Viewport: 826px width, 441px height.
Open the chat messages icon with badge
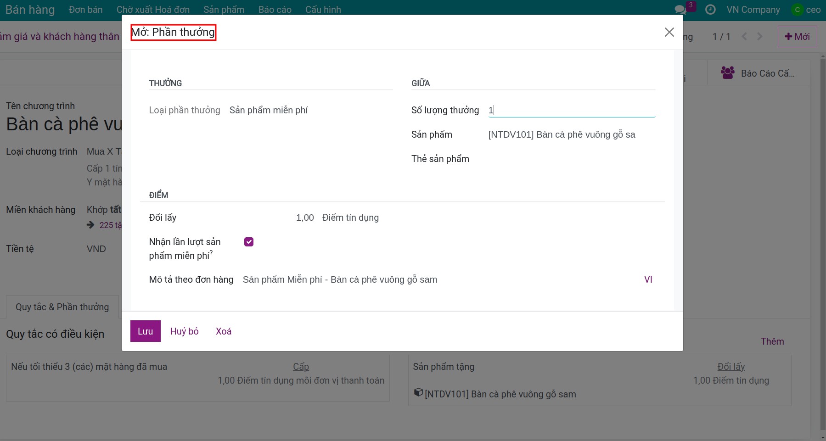point(680,10)
